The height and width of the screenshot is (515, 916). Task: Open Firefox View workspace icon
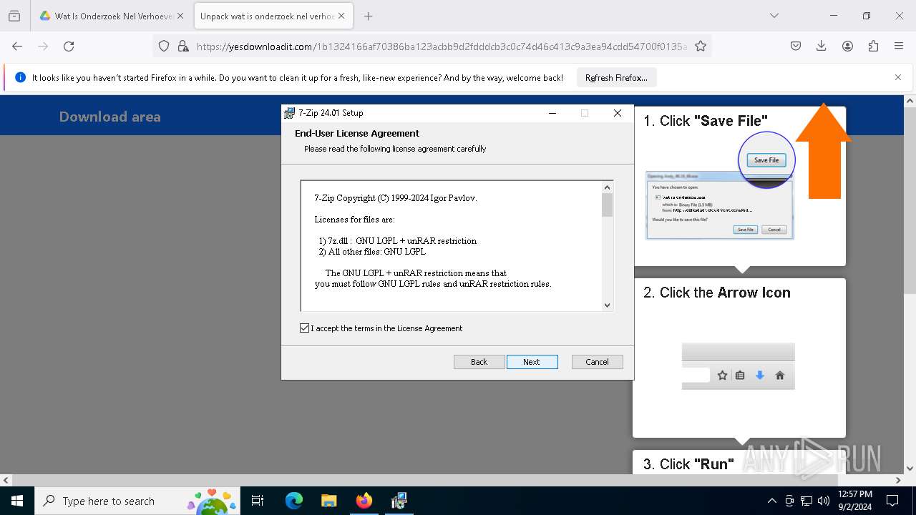(x=14, y=16)
